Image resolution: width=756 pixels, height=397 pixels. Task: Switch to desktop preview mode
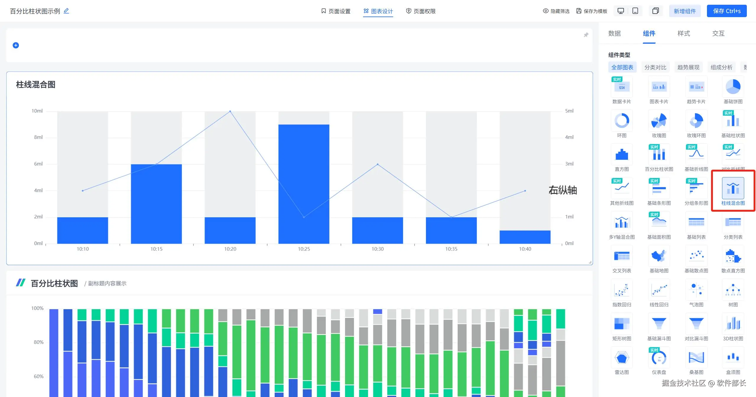(621, 11)
